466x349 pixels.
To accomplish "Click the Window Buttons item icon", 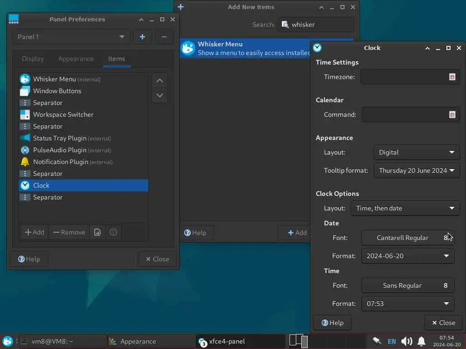I will 25,91.
